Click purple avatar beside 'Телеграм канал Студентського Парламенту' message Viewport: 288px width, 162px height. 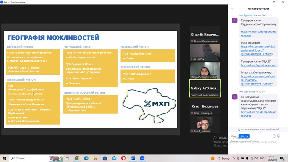pyautogui.click(x=235, y=20)
